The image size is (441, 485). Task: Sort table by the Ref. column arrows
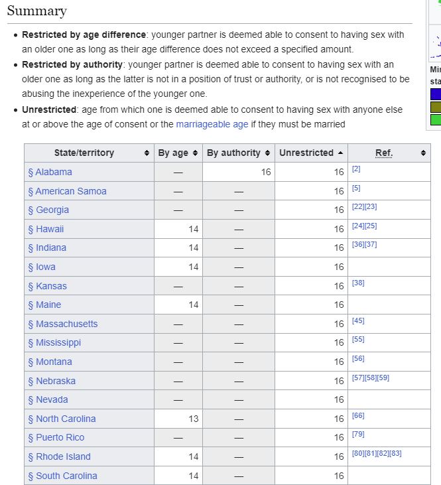[423, 153]
